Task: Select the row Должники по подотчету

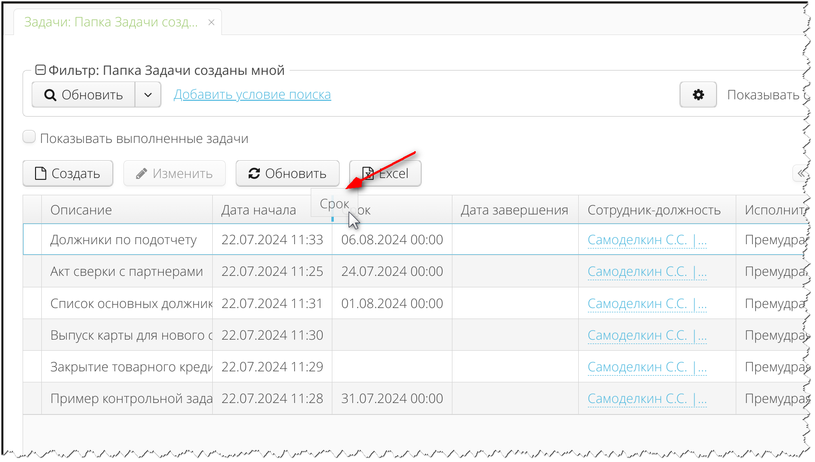Action: [123, 239]
